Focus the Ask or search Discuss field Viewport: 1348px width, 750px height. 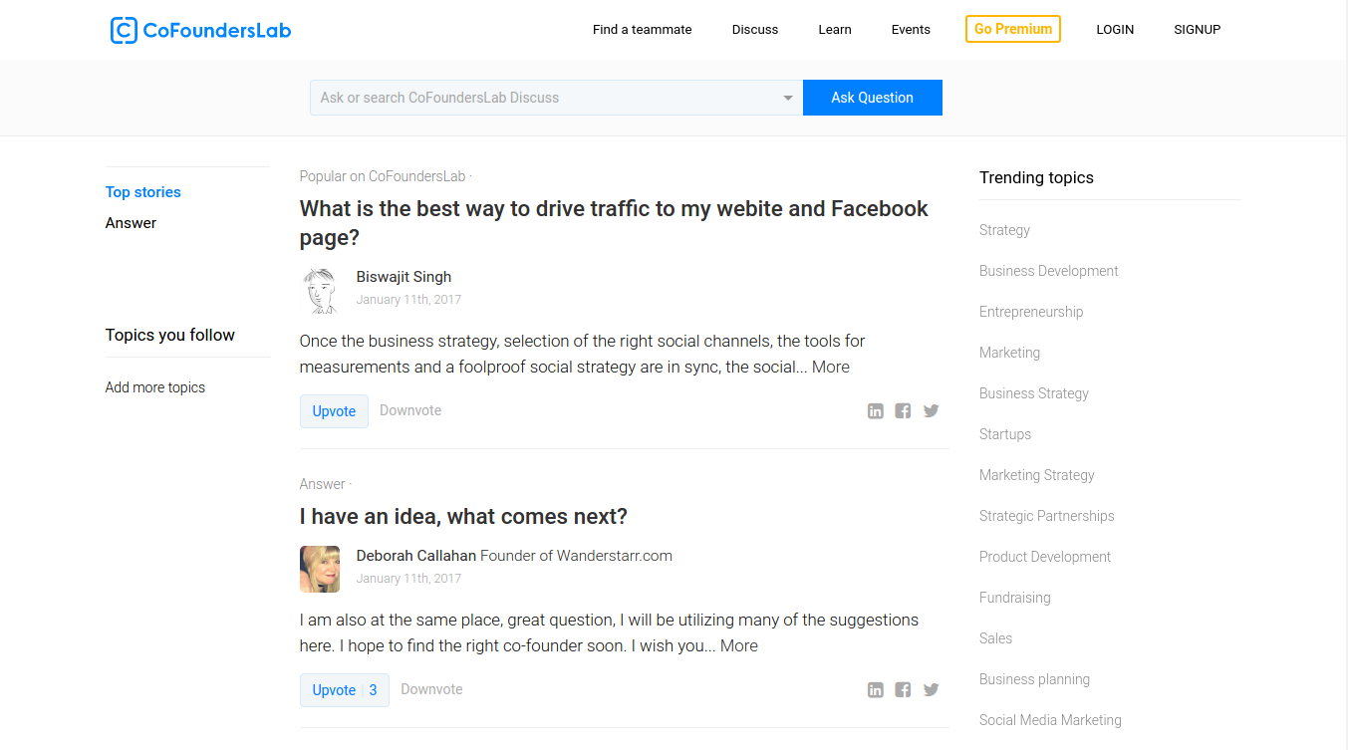point(543,98)
